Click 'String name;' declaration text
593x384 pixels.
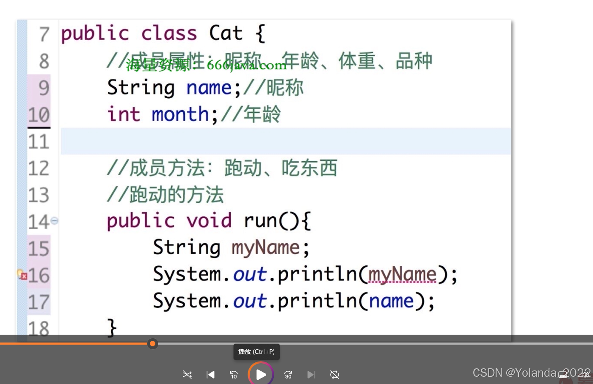tap(174, 88)
